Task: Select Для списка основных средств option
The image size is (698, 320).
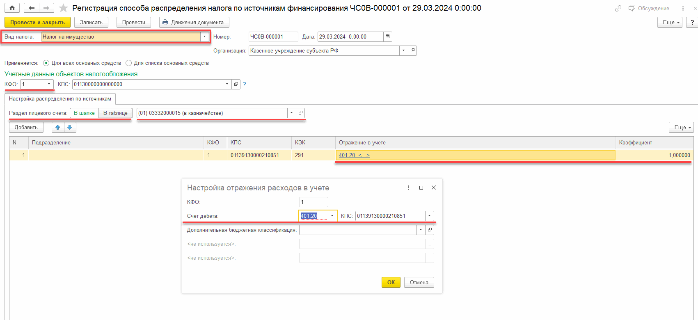Action: pyautogui.click(x=167, y=63)
